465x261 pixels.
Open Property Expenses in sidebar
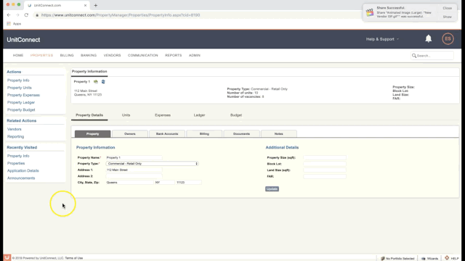(23, 95)
